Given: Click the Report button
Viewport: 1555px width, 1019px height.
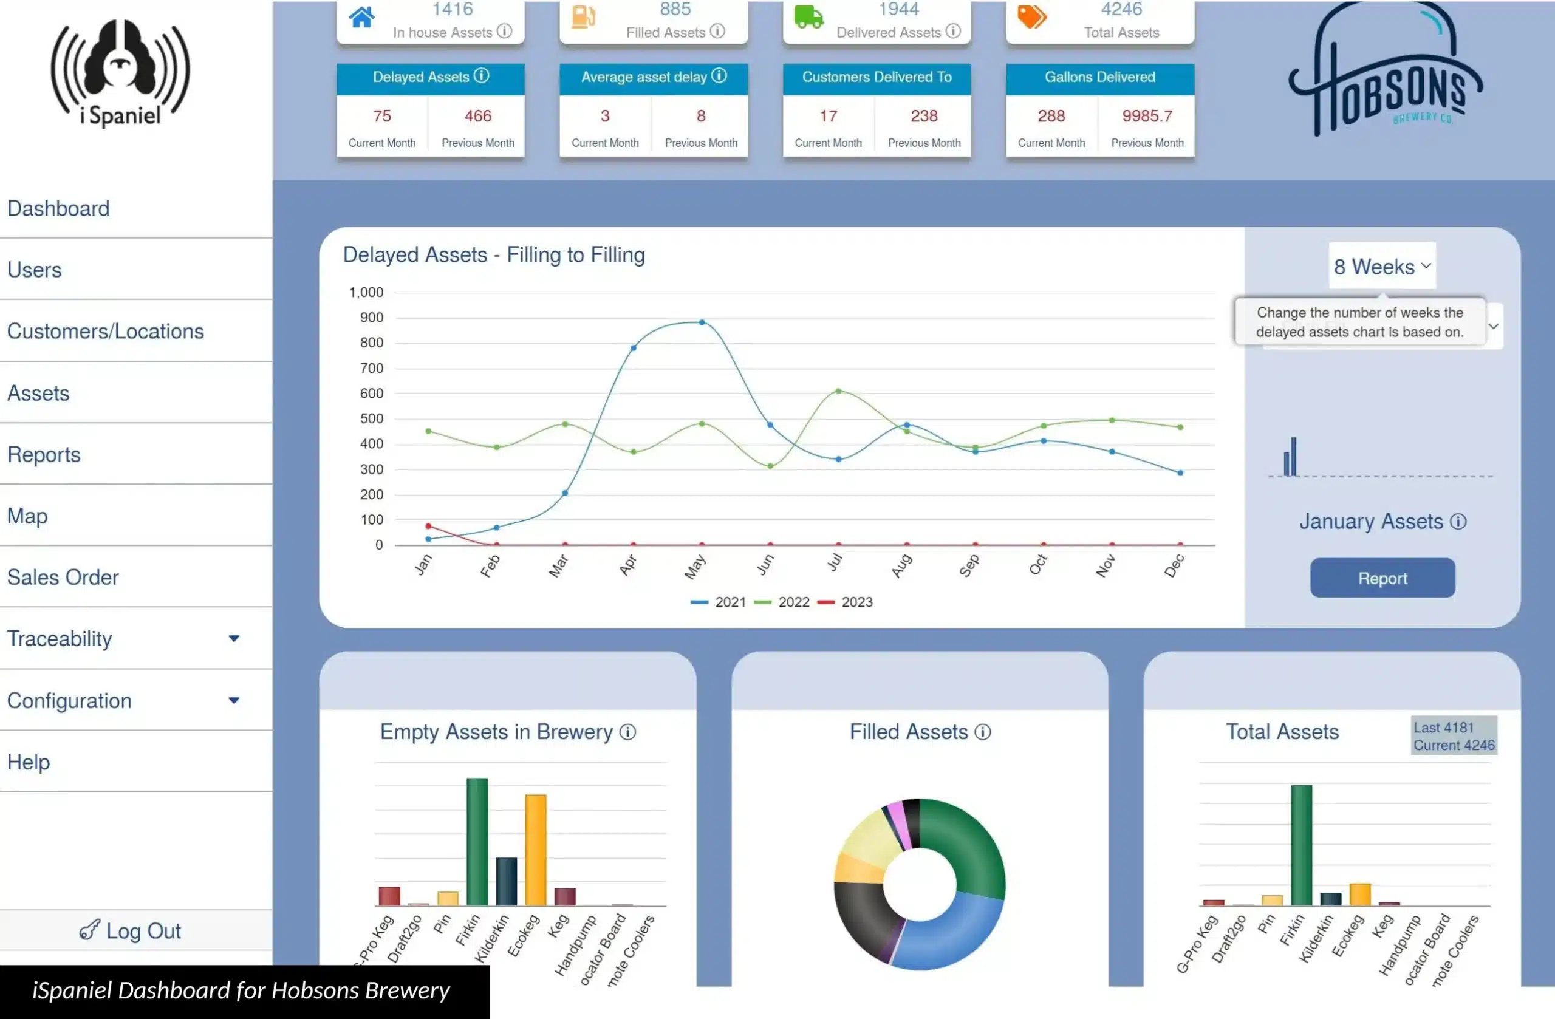Looking at the screenshot, I should [x=1382, y=578].
